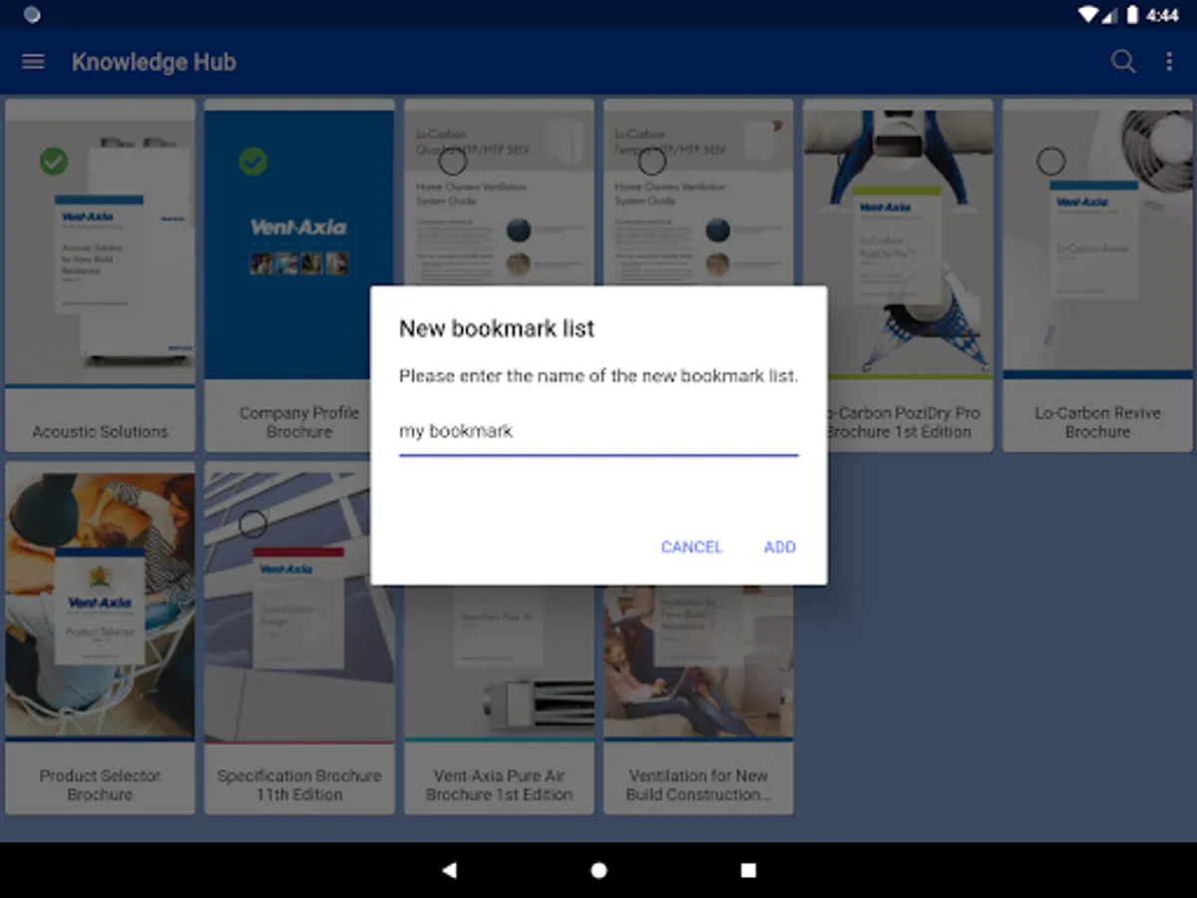Screen dimensions: 1197x898
Task: Tap the Wi-Fi icon in status bar
Action: click(x=1088, y=15)
